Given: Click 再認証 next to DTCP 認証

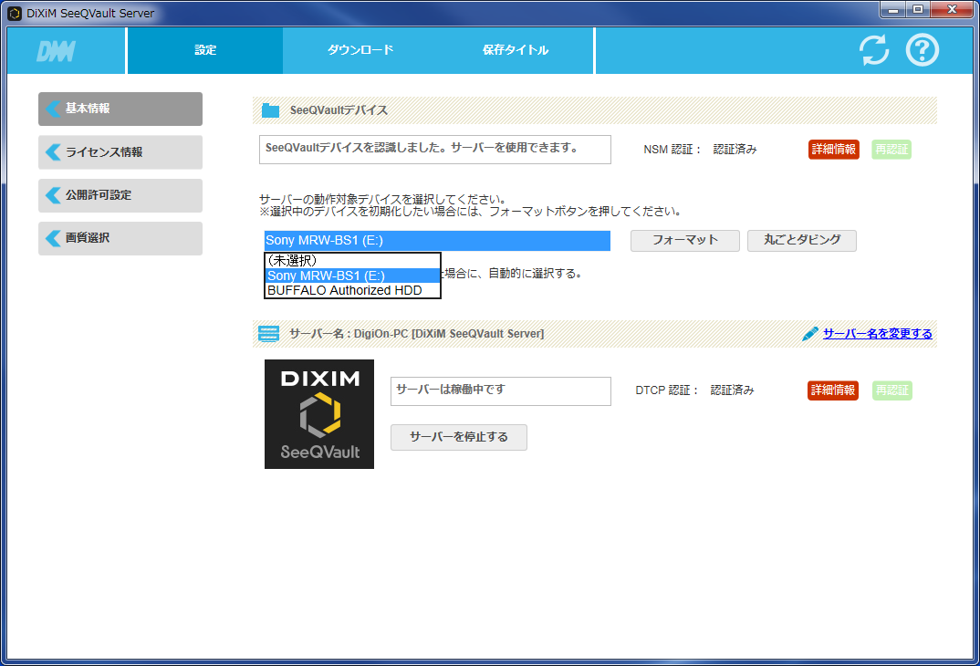Looking at the screenshot, I should [x=891, y=390].
